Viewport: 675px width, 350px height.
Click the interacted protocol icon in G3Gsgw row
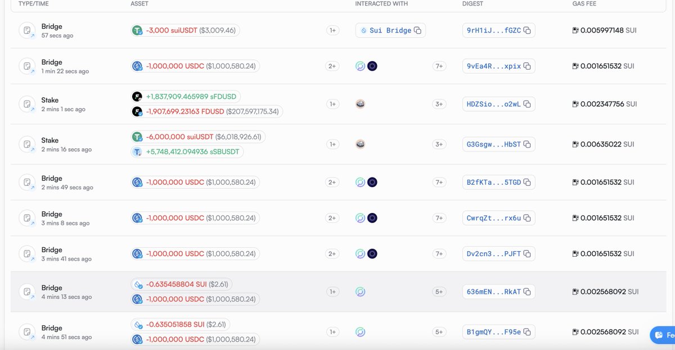361,144
